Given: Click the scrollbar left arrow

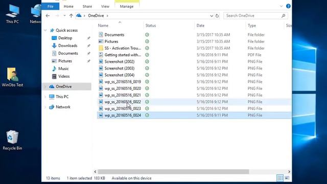Looking at the screenshot, I should coord(96,172).
